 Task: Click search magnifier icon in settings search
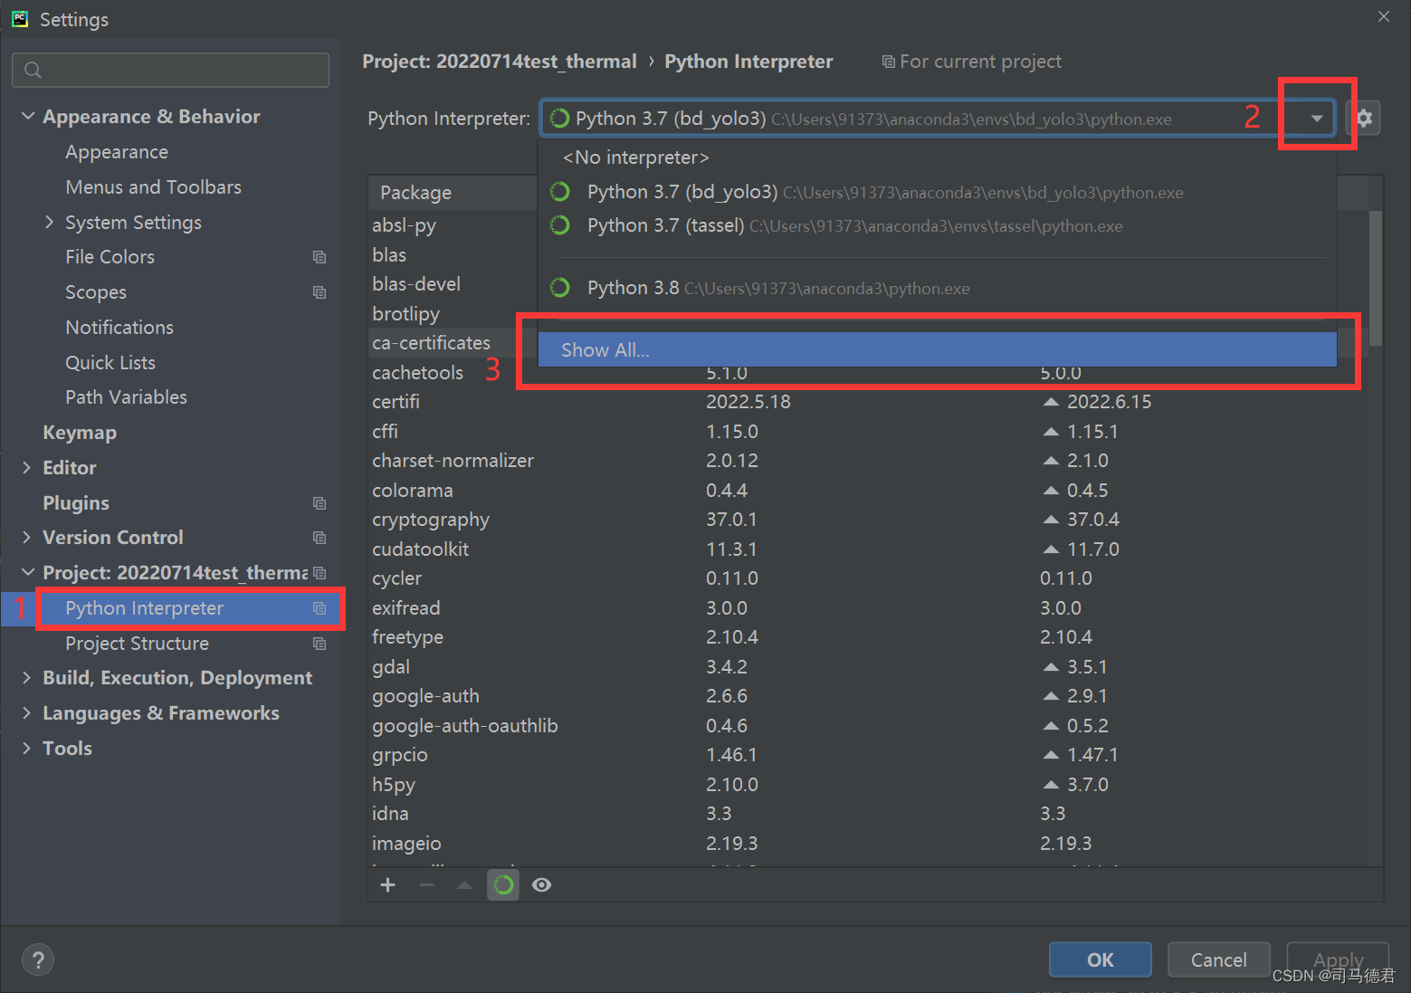pyautogui.click(x=33, y=70)
